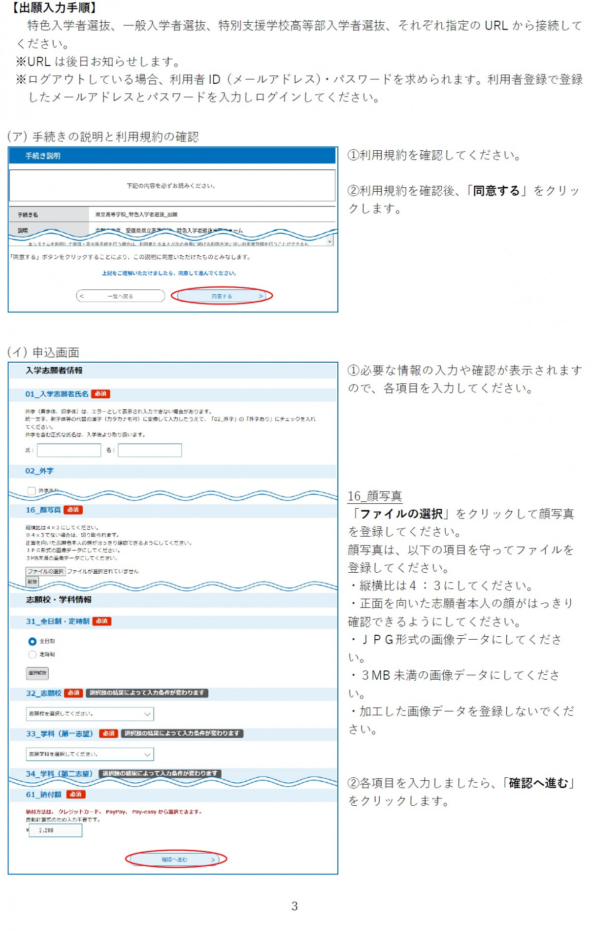Expand the 志願学科 dropdown under 第一志望
The image size is (591, 932).
(90, 755)
